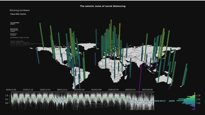Go to the 2020-03-20 timeline marker
205x115 pixels.
tap(130, 90)
